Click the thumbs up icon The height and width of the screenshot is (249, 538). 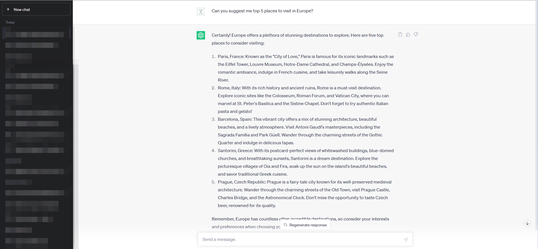(x=408, y=34)
